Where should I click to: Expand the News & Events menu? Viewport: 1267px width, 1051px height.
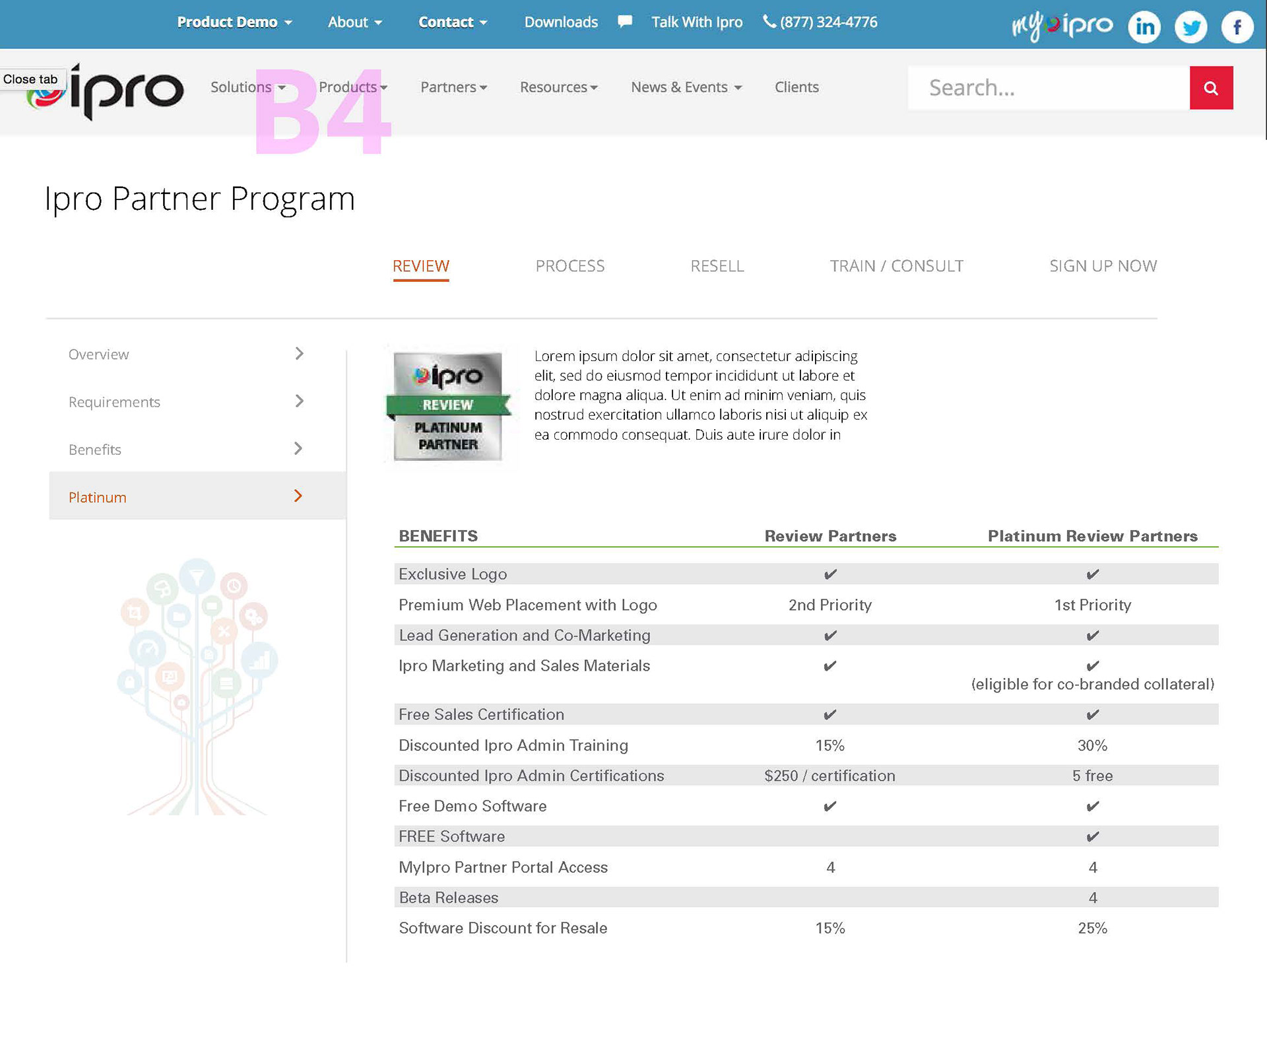coord(686,87)
